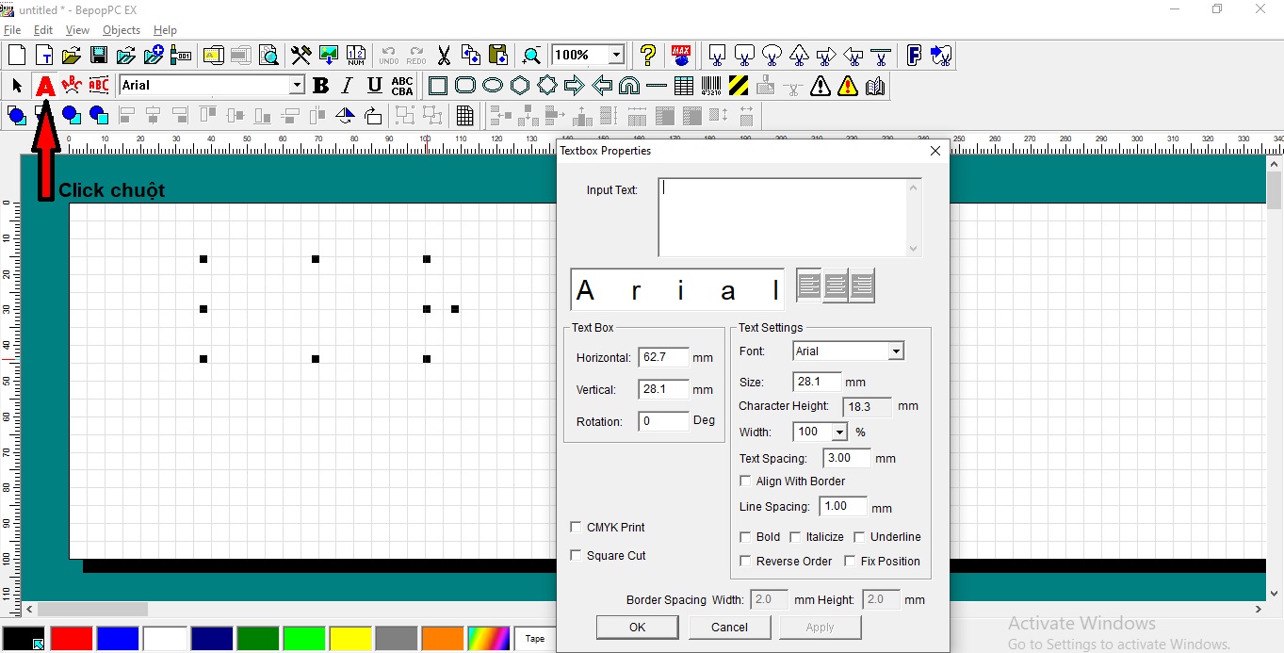This screenshot has width=1284, height=653.
Task: Tick the Square Cut checkbox
Action: click(x=577, y=556)
